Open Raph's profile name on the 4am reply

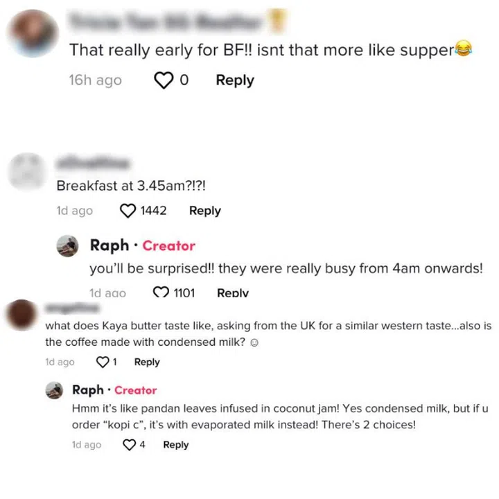[110, 246]
